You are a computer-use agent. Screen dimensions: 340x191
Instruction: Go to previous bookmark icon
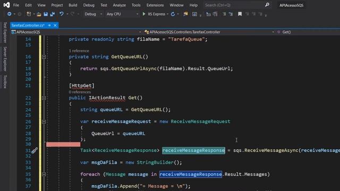pos(247,14)
